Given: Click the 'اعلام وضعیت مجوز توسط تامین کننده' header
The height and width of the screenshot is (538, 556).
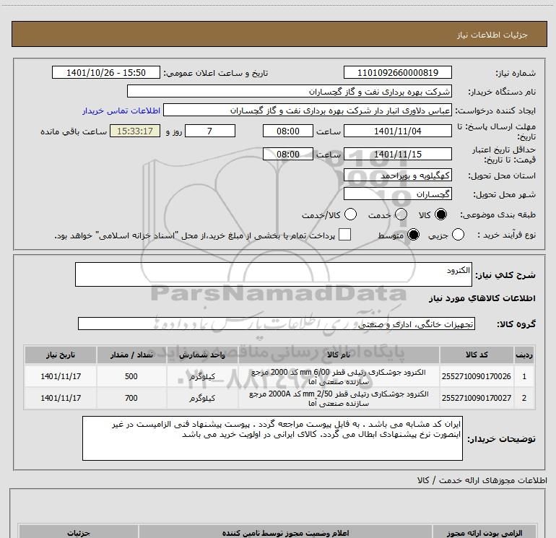Looking at the screenshot, I should click(x=285, y=532).
